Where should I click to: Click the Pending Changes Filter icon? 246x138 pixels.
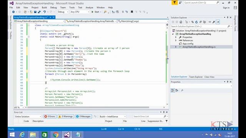pos(187,22)
